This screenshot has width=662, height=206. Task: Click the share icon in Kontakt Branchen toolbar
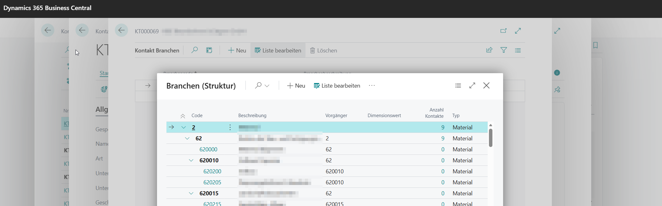click(x=489, y=50)
